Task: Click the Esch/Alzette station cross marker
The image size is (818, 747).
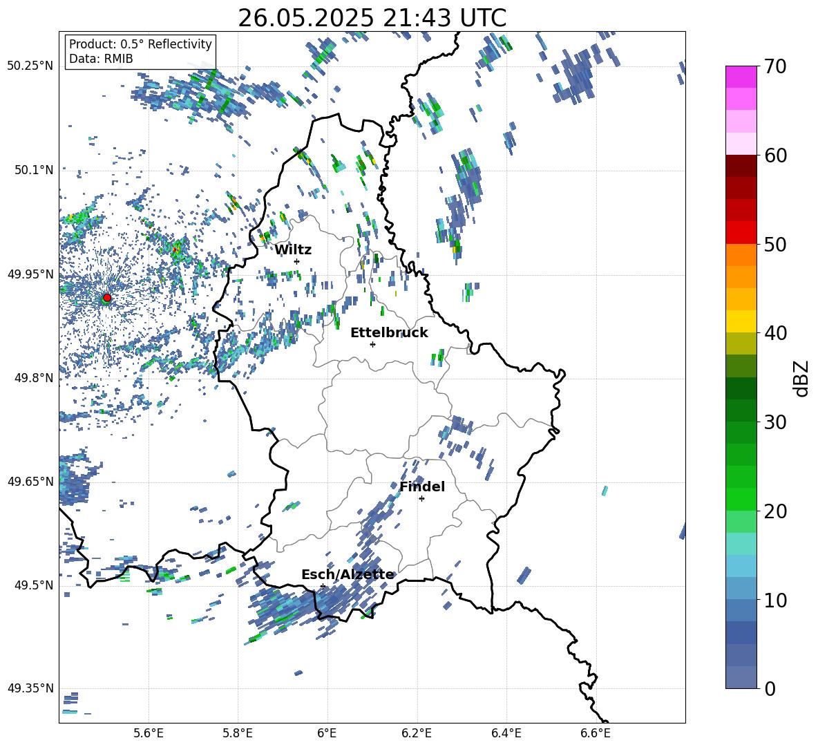Action: 323,586
